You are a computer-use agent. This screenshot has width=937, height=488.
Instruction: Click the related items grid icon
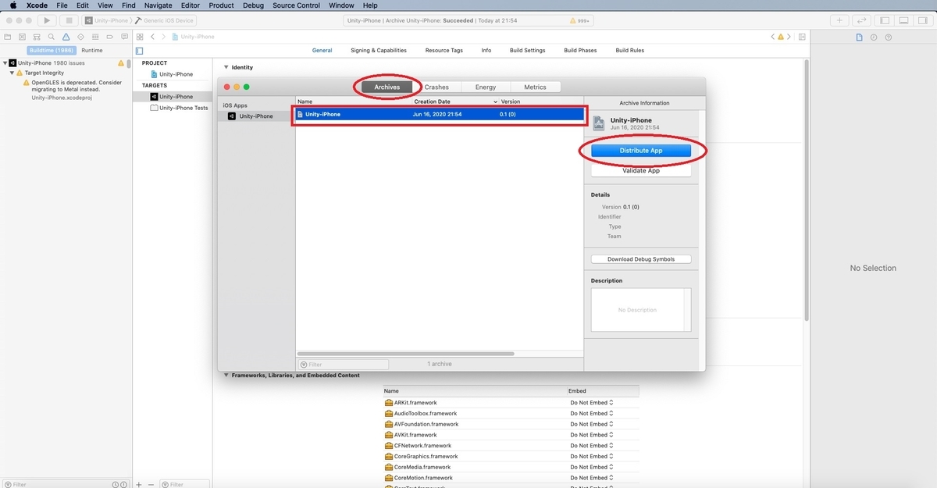[140, 37]
